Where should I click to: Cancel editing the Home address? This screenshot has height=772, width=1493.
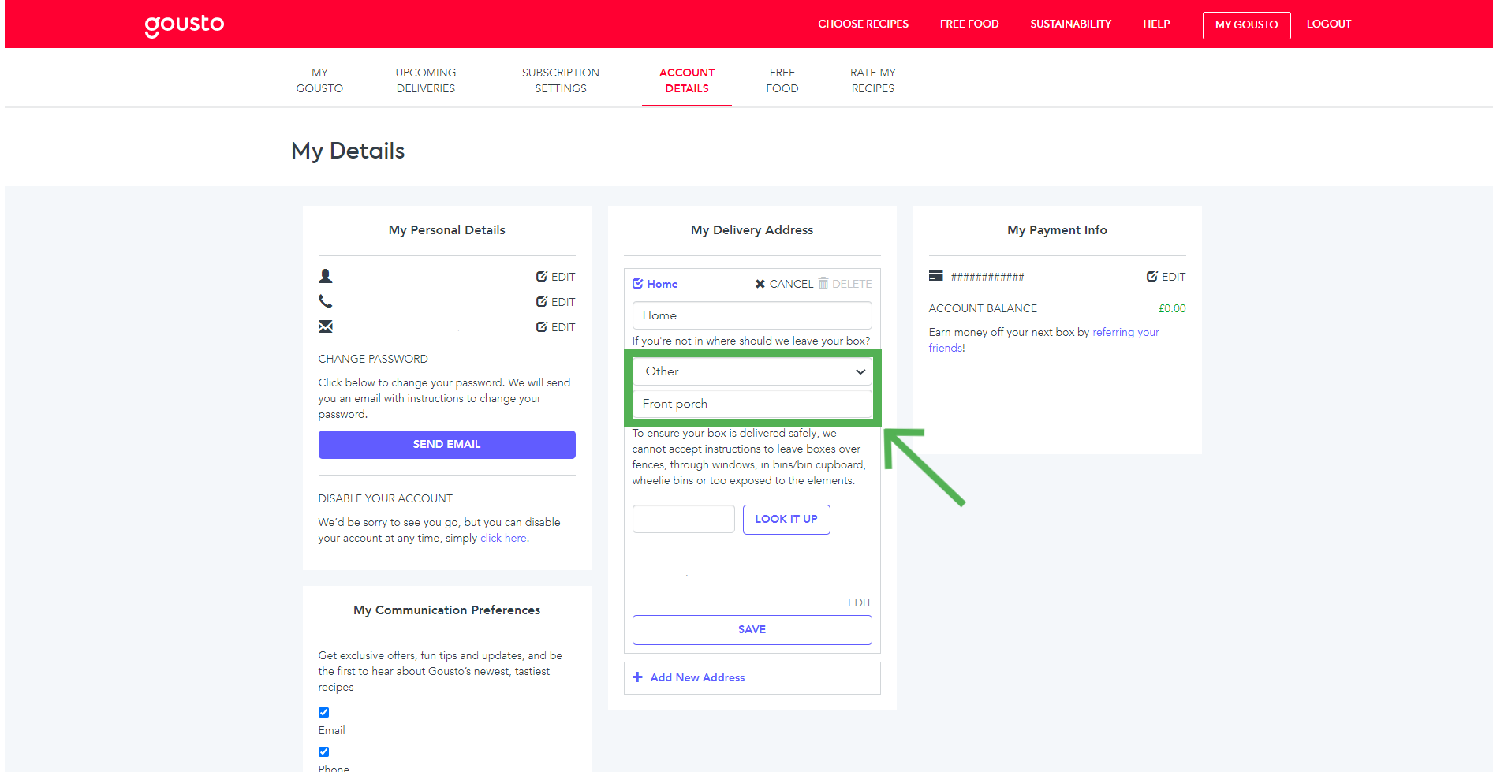click(x=784, y=284)
